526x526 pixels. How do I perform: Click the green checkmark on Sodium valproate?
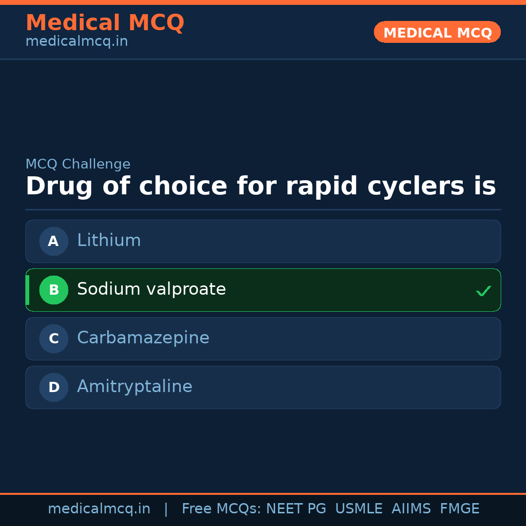click(x=483, y=291)
